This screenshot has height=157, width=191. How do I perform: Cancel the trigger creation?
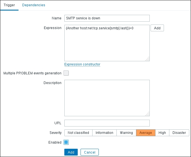click(90, 152)
